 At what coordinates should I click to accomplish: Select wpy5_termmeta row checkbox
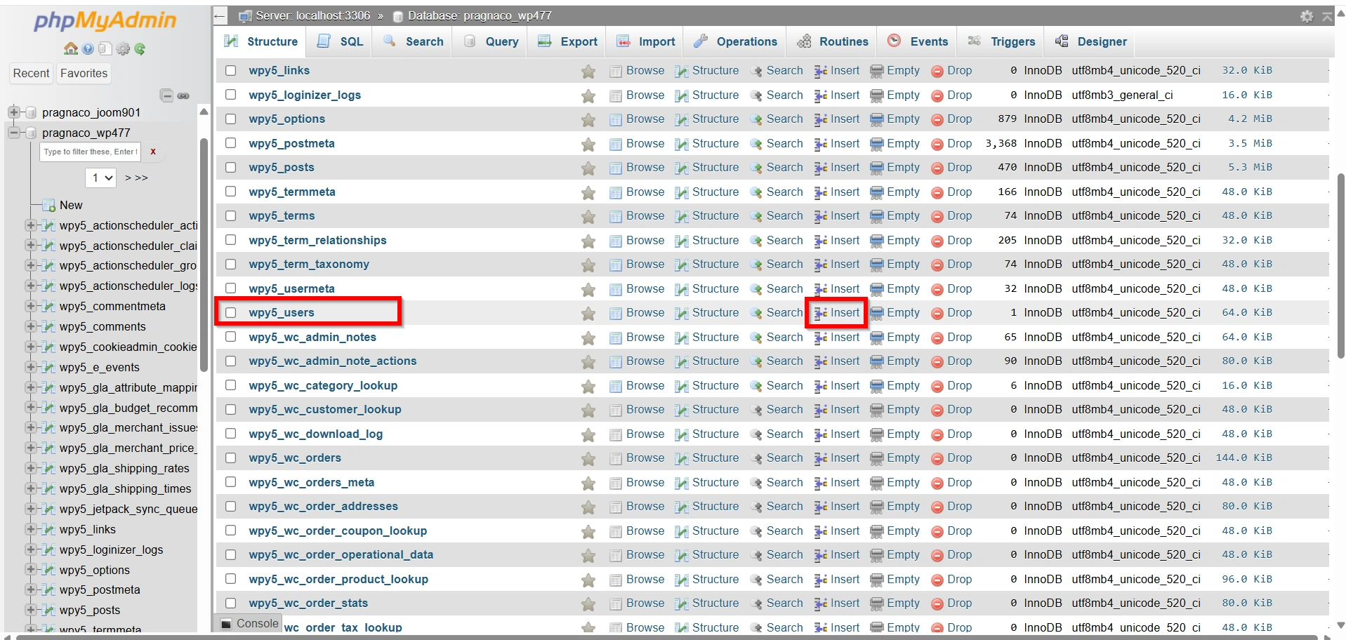click(x=230, y=192)
